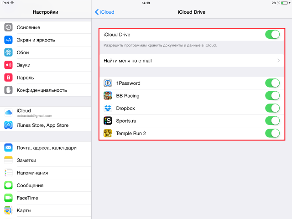This screenshot has height=219, width=292.
Task: Disable iCloud Drive for 1Password
Action: click(272, 83)
